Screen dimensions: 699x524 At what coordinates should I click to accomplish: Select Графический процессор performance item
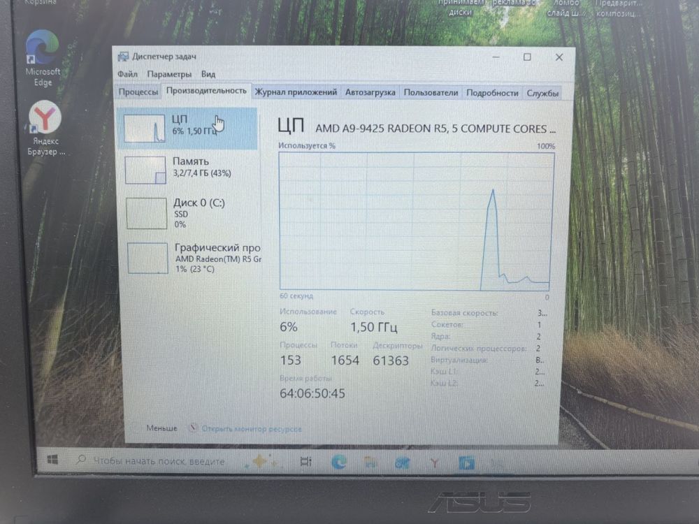tap(192, 258)
